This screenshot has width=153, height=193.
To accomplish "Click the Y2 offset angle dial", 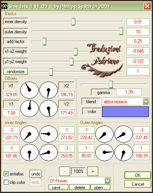I will (49, 108).
